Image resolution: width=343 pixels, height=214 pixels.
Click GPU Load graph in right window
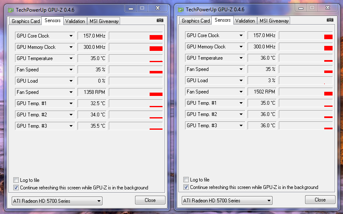point(306,81)
